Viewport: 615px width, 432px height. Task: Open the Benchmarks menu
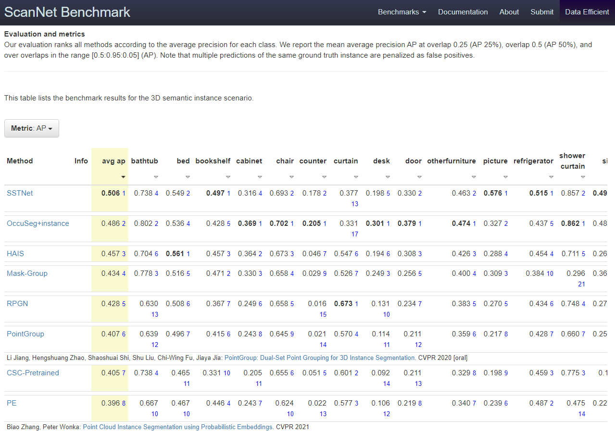(402, 12)
